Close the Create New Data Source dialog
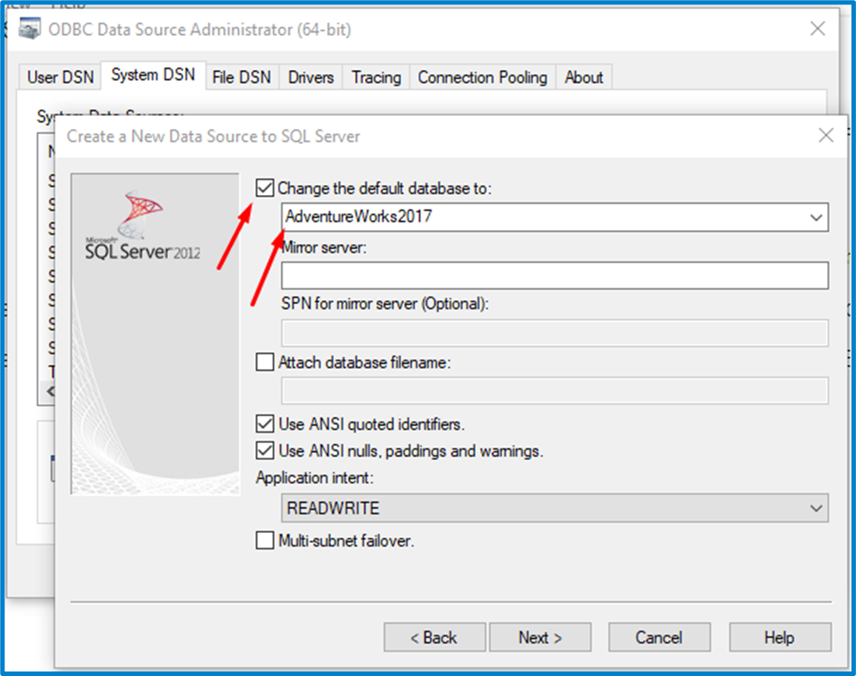Viewport: 856px width, 676px height. pyautogui.click(x=825, y=136)
